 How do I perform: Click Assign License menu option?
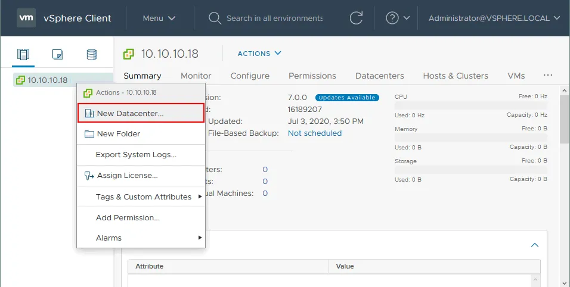[x=126, y=176]
